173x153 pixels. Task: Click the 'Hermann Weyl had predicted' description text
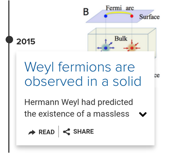coord(79,102)
